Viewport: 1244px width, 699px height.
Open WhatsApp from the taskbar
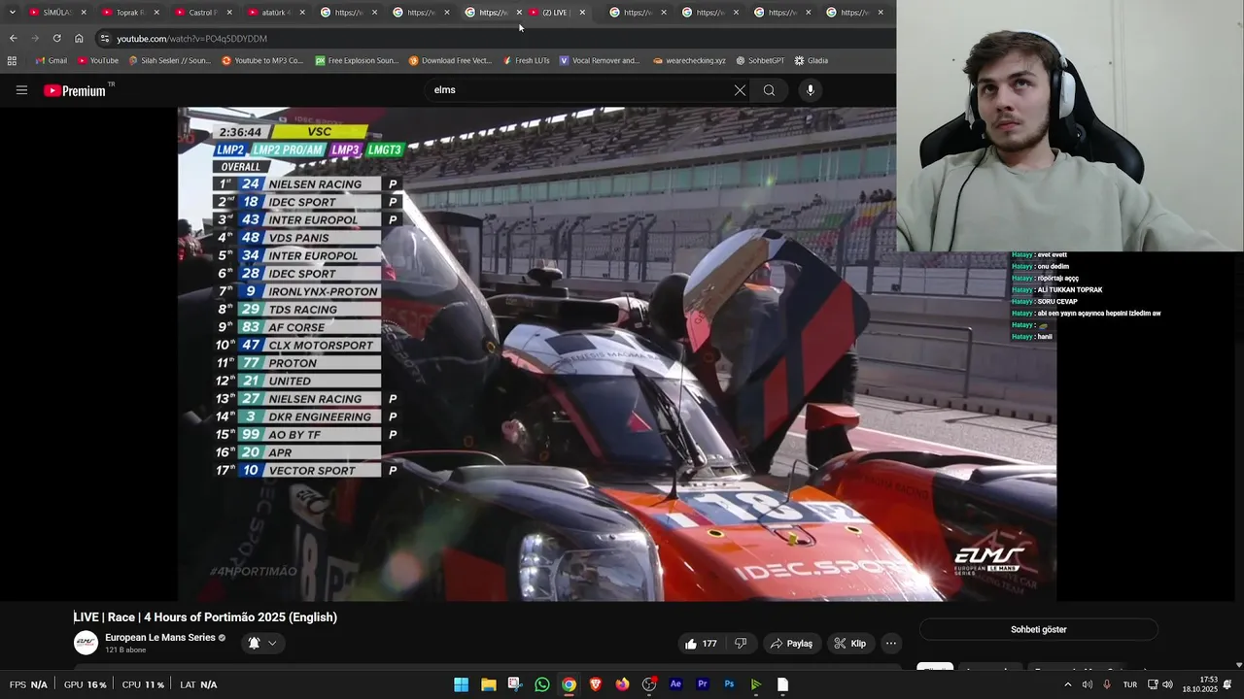541,684
